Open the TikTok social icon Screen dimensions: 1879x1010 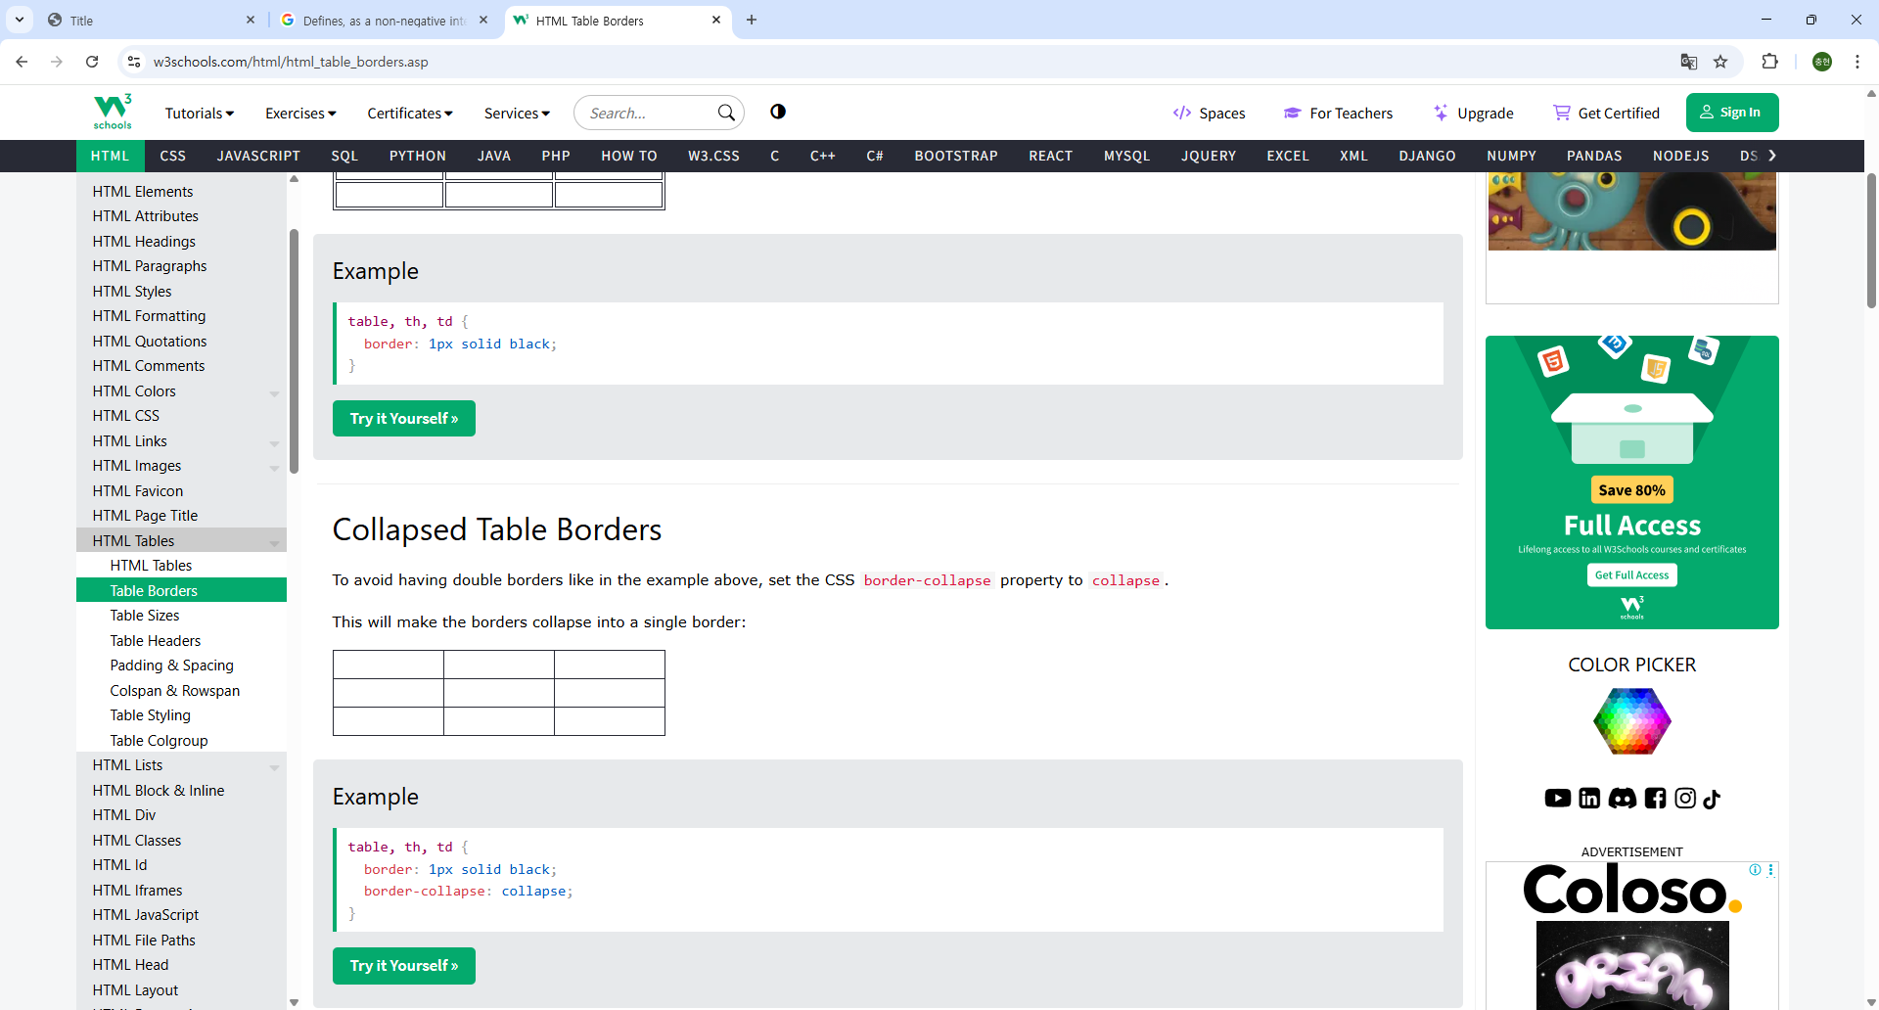click(1712, 799)
